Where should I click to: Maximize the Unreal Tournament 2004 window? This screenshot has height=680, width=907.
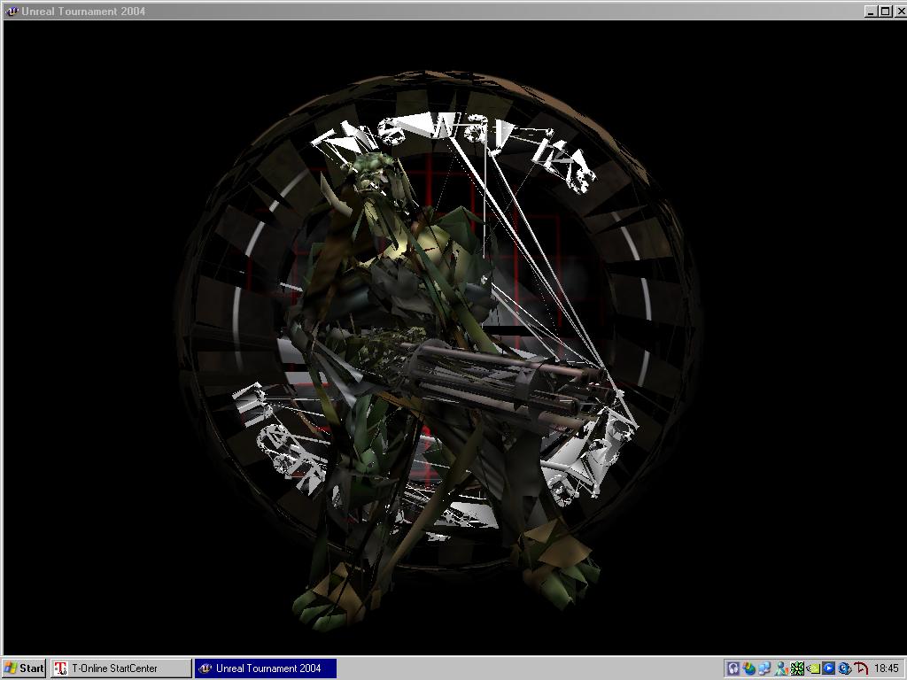(885, 11)
